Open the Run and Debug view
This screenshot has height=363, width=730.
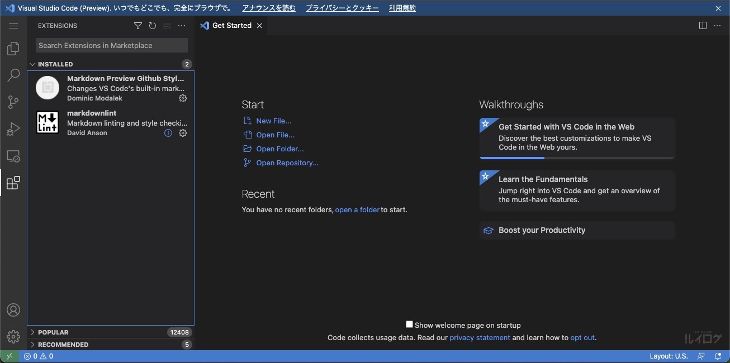[13, 129]
